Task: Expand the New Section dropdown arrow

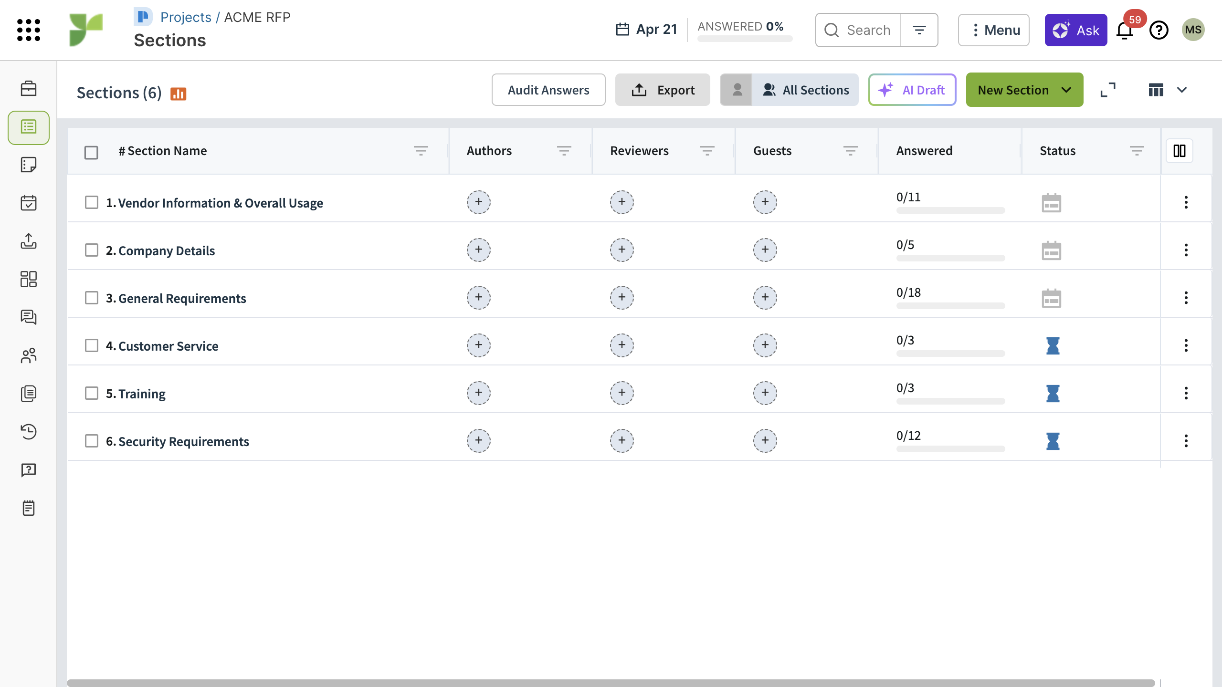Action: click(x=1066, y=90)
